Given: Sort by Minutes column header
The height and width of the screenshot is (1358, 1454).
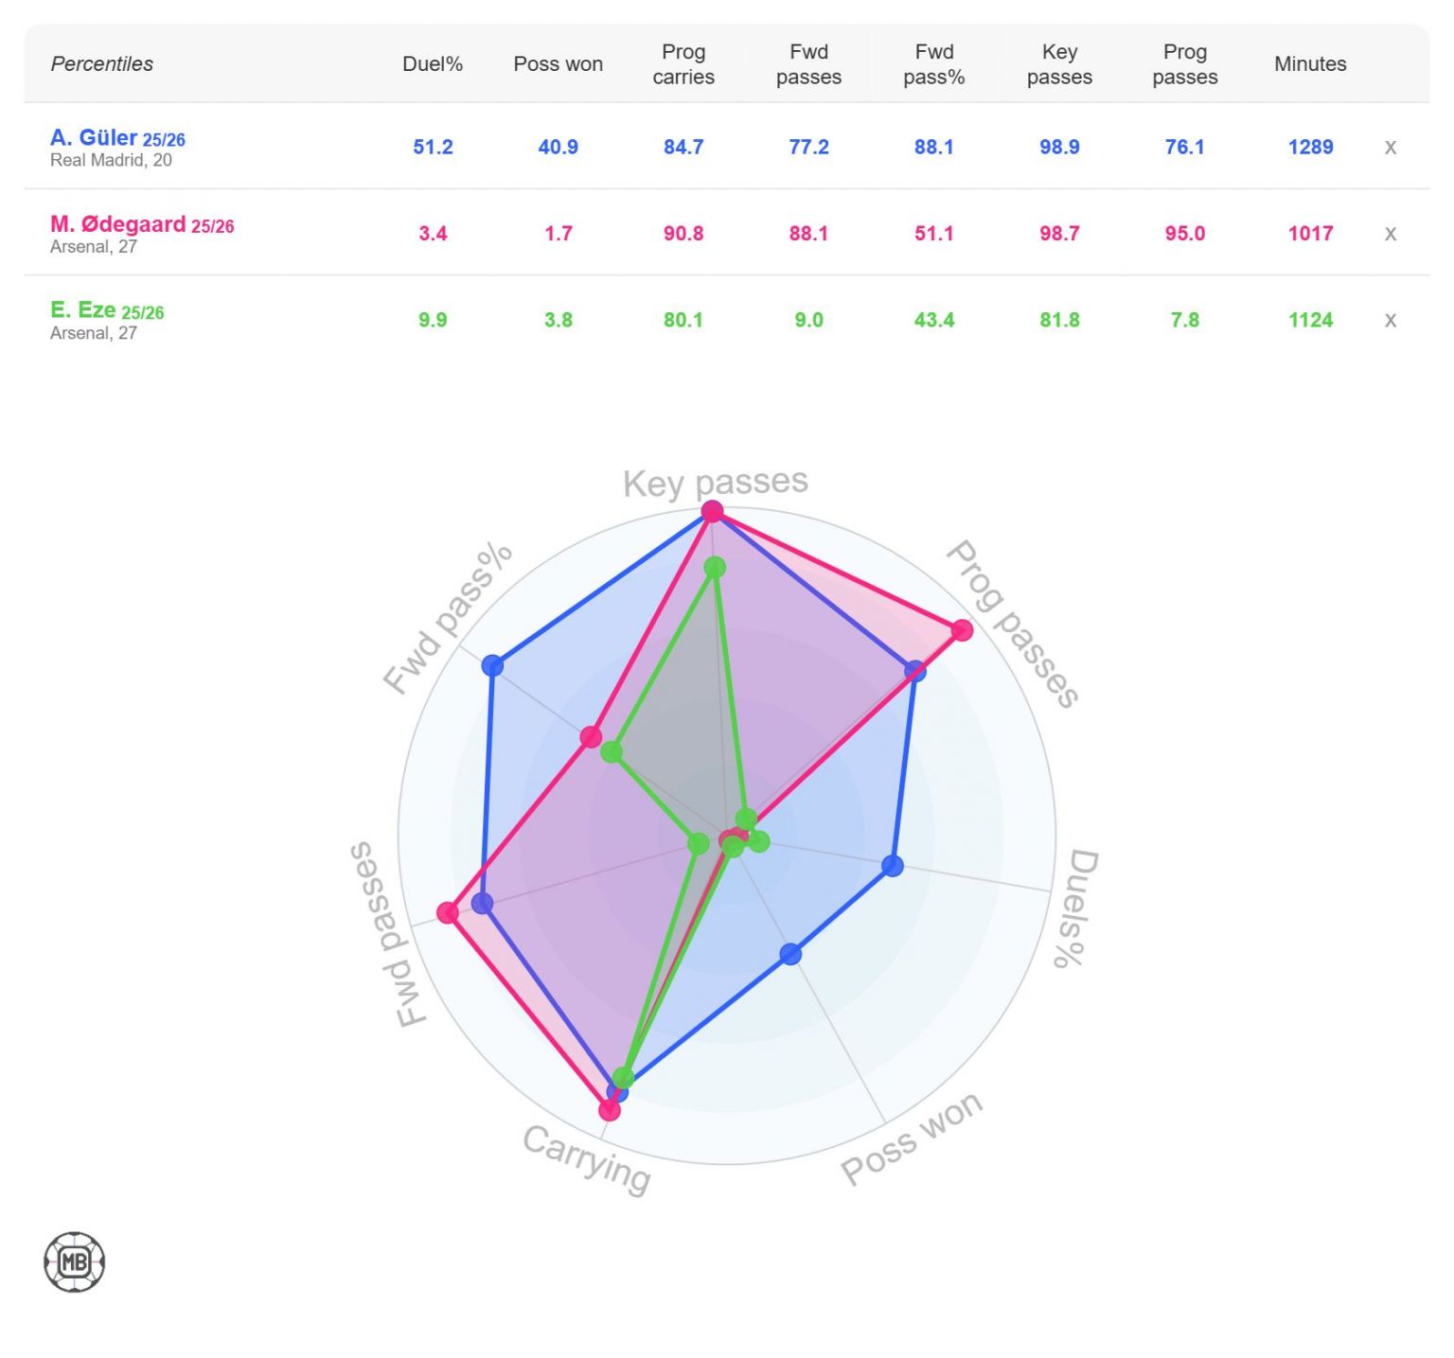Looking at the screenshot, I should 1310,64.
